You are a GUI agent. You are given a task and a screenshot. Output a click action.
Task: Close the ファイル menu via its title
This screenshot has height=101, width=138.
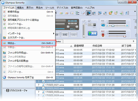[9, 8]
